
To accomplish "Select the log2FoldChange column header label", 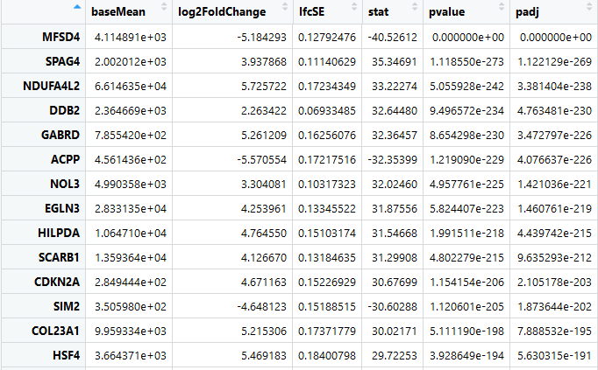I will pos(227,12).
